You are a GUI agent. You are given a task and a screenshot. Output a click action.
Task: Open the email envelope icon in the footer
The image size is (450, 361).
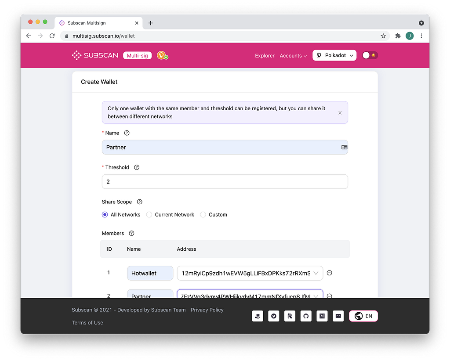[338, 316]
